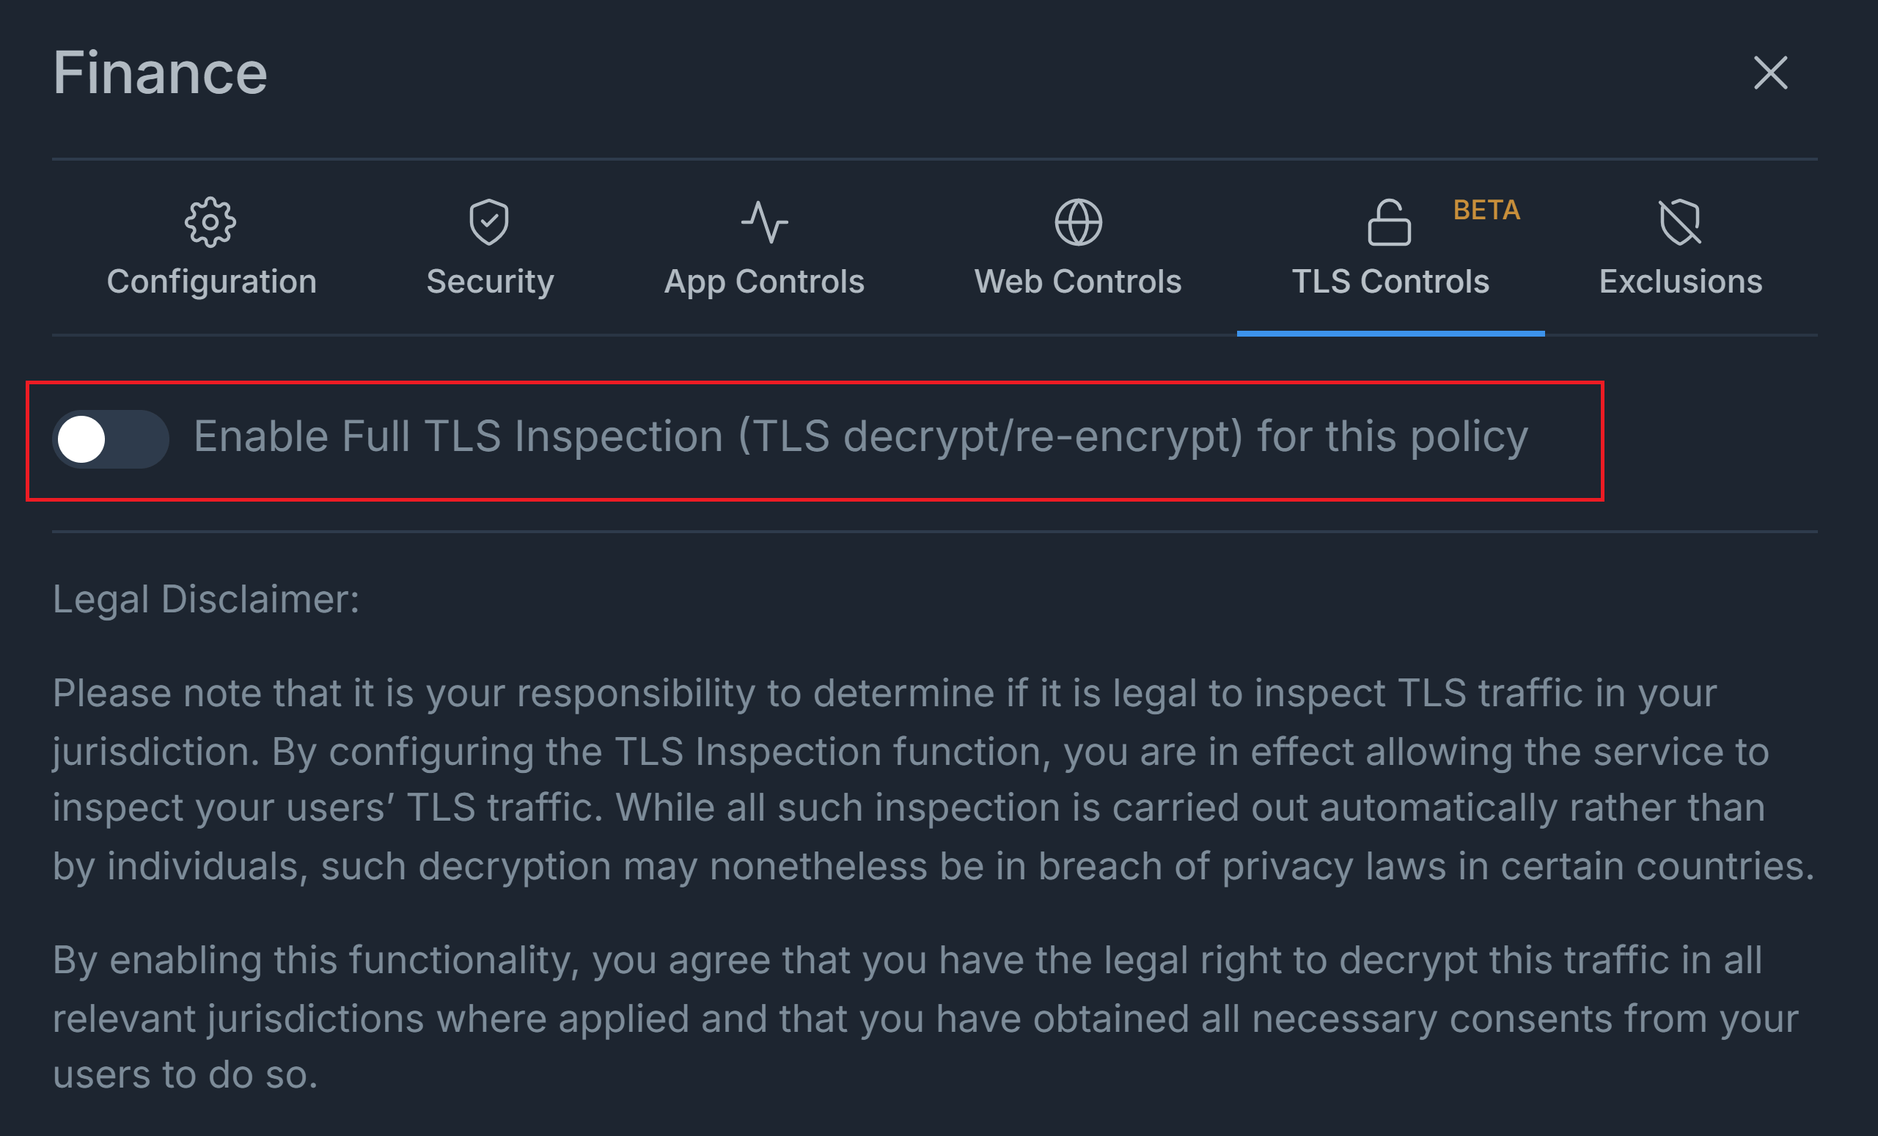Click the 'Please note that' disclaimer paragraph

coord(934,779)
